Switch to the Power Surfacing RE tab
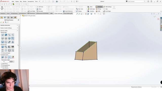 click(68, 13)
